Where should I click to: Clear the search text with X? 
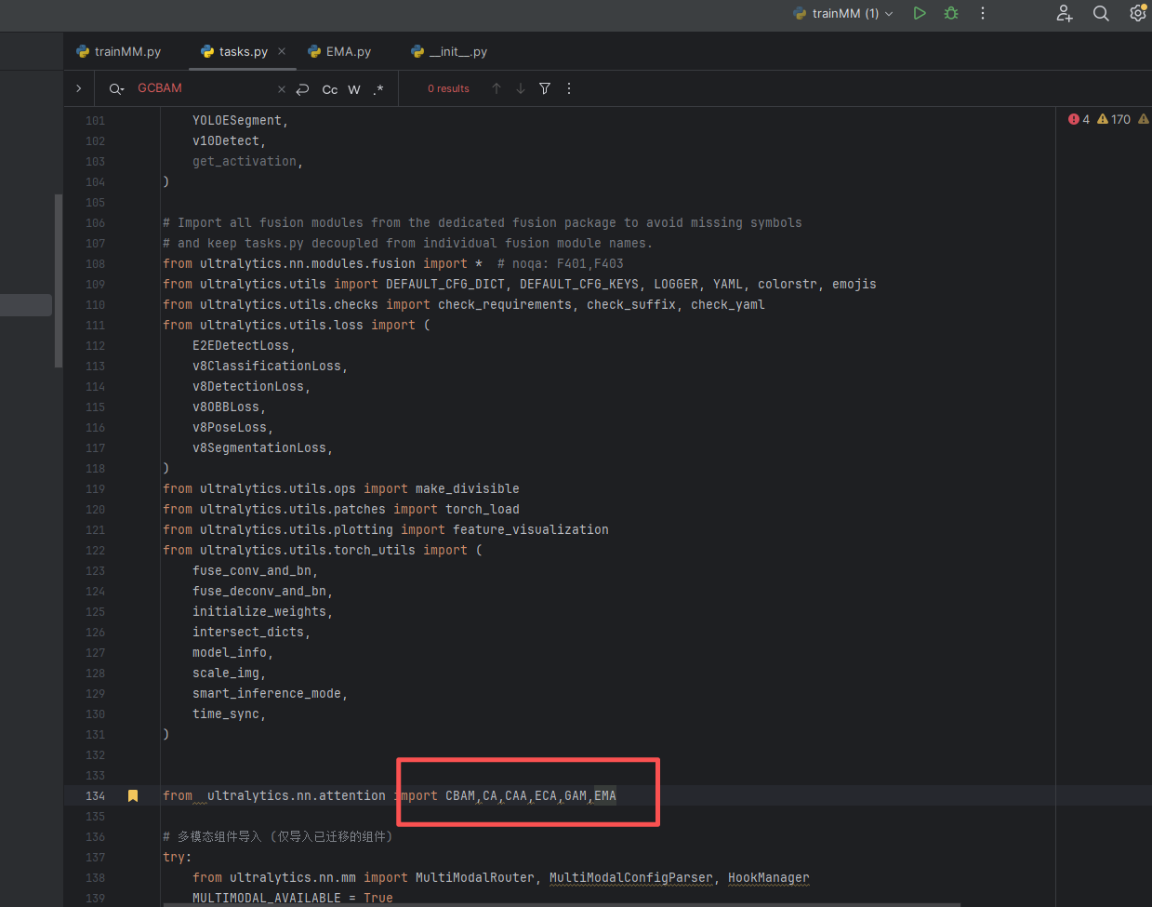[282, 89]
